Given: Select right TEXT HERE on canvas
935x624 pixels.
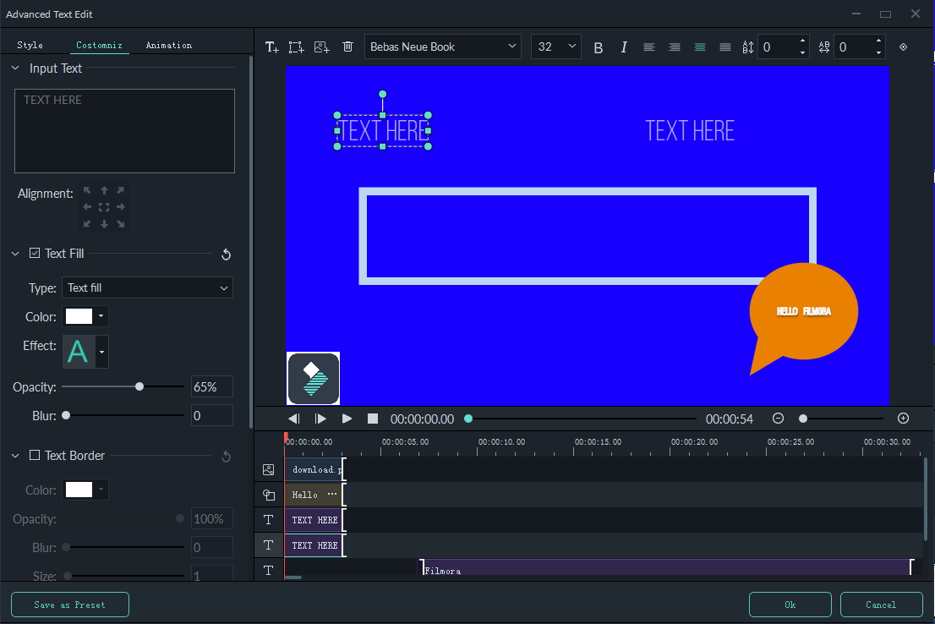Looking at the screenshot, I should pos(690,131).
